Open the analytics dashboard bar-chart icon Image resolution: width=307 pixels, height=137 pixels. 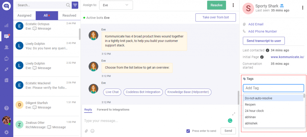tap(7, 25)
